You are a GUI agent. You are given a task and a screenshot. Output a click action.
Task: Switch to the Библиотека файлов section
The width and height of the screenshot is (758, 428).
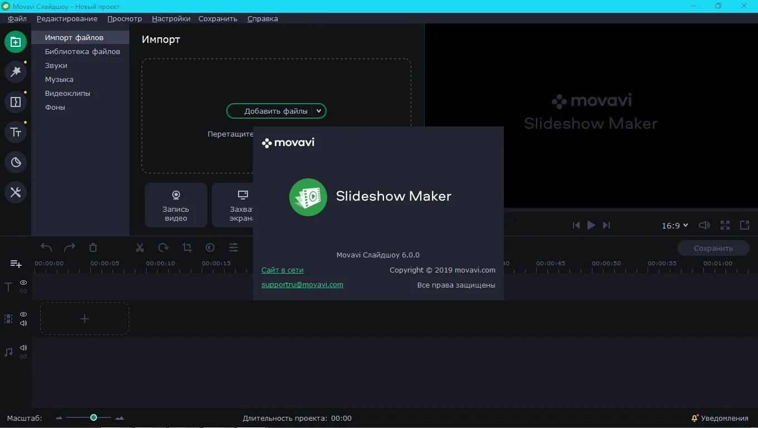[x=82, y=51]
